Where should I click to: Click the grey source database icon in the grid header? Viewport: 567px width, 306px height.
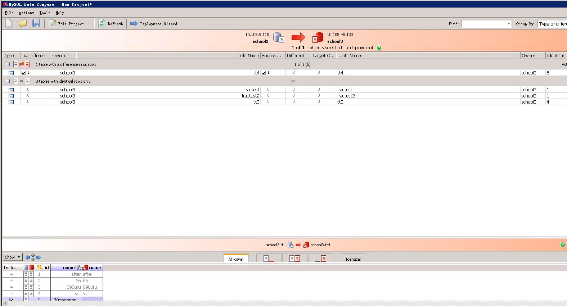tap(26, 268)
